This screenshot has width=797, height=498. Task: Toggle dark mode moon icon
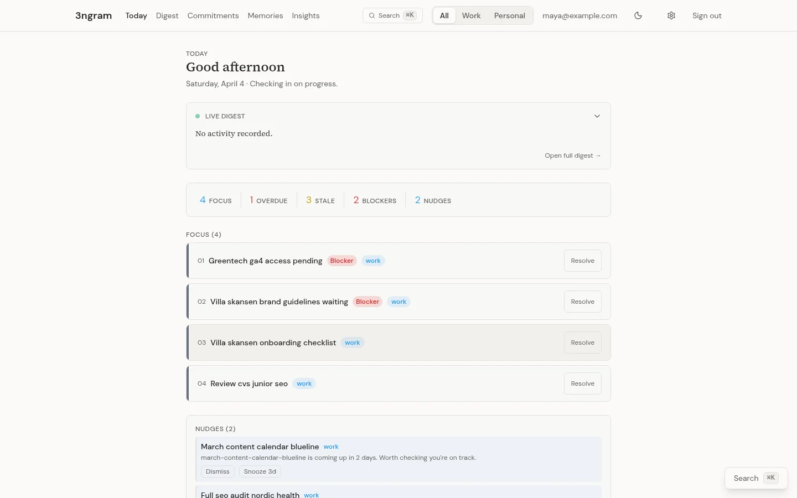(638, 15)
